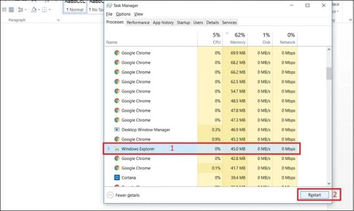Screen dimensions: 354x211
Task: Click the Chrome icon in the 41.7 MB row
Action: (x=117, y=168)
